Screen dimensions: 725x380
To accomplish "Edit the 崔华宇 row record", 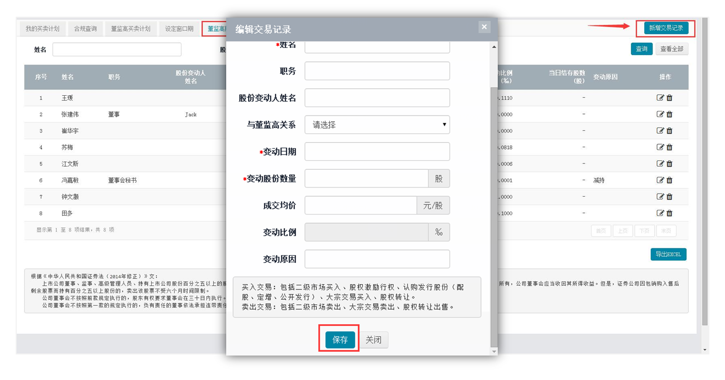I will [660, 131].
